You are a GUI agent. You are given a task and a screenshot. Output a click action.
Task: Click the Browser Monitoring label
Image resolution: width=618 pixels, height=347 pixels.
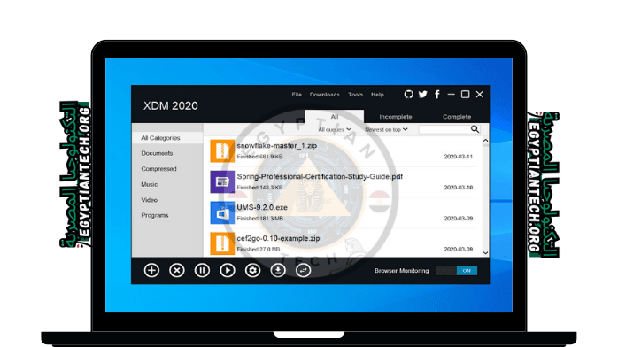point(401,271)
